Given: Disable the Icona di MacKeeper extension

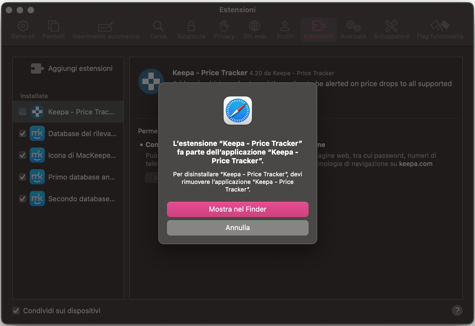Looking at the screenshot, I should pyautogui.click(x=23, y=155).
